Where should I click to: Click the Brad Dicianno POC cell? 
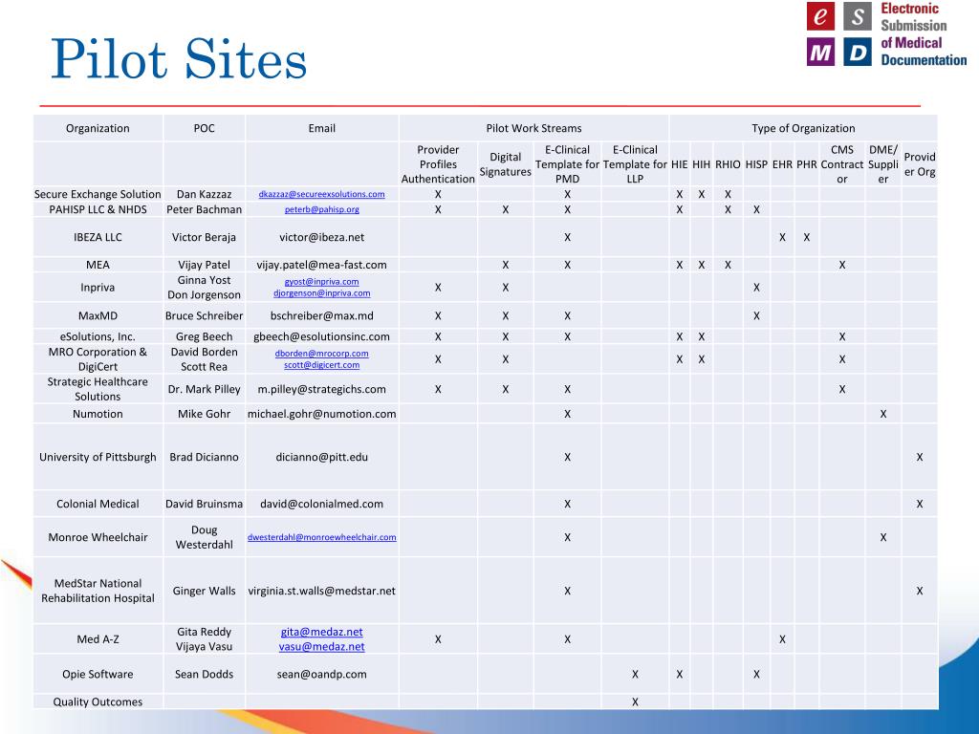coord(205,457)
